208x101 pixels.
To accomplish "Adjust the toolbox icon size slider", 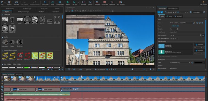I will pos(54,70).
